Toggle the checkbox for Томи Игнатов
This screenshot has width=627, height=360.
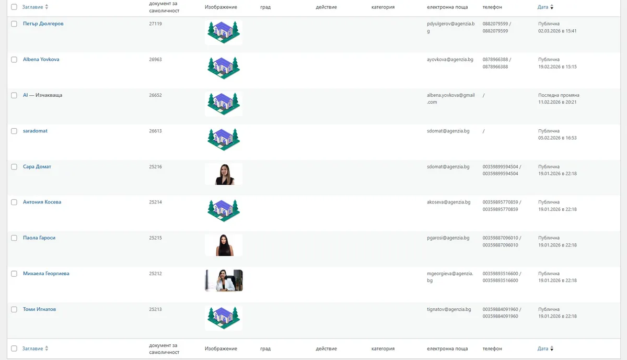14,310
